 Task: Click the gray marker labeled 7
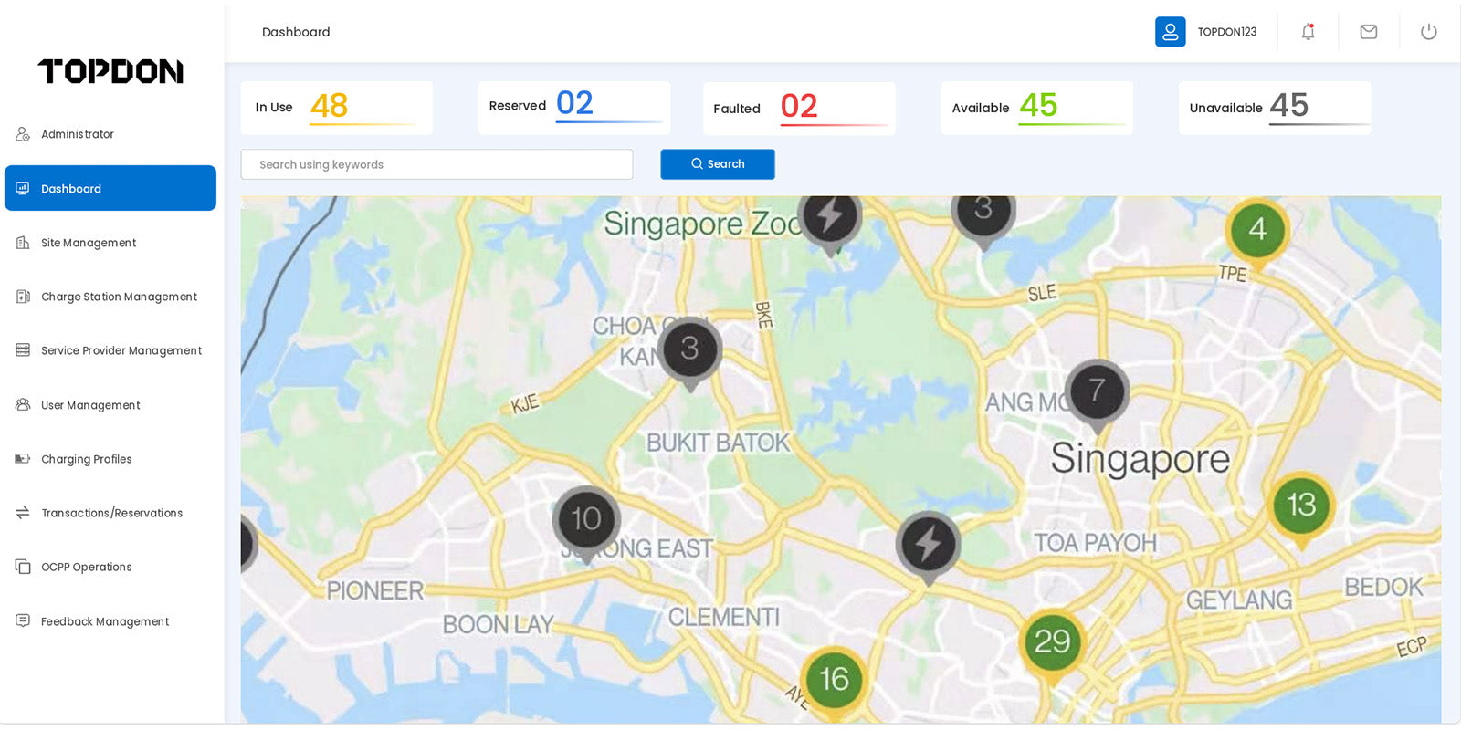point(1097,391)
